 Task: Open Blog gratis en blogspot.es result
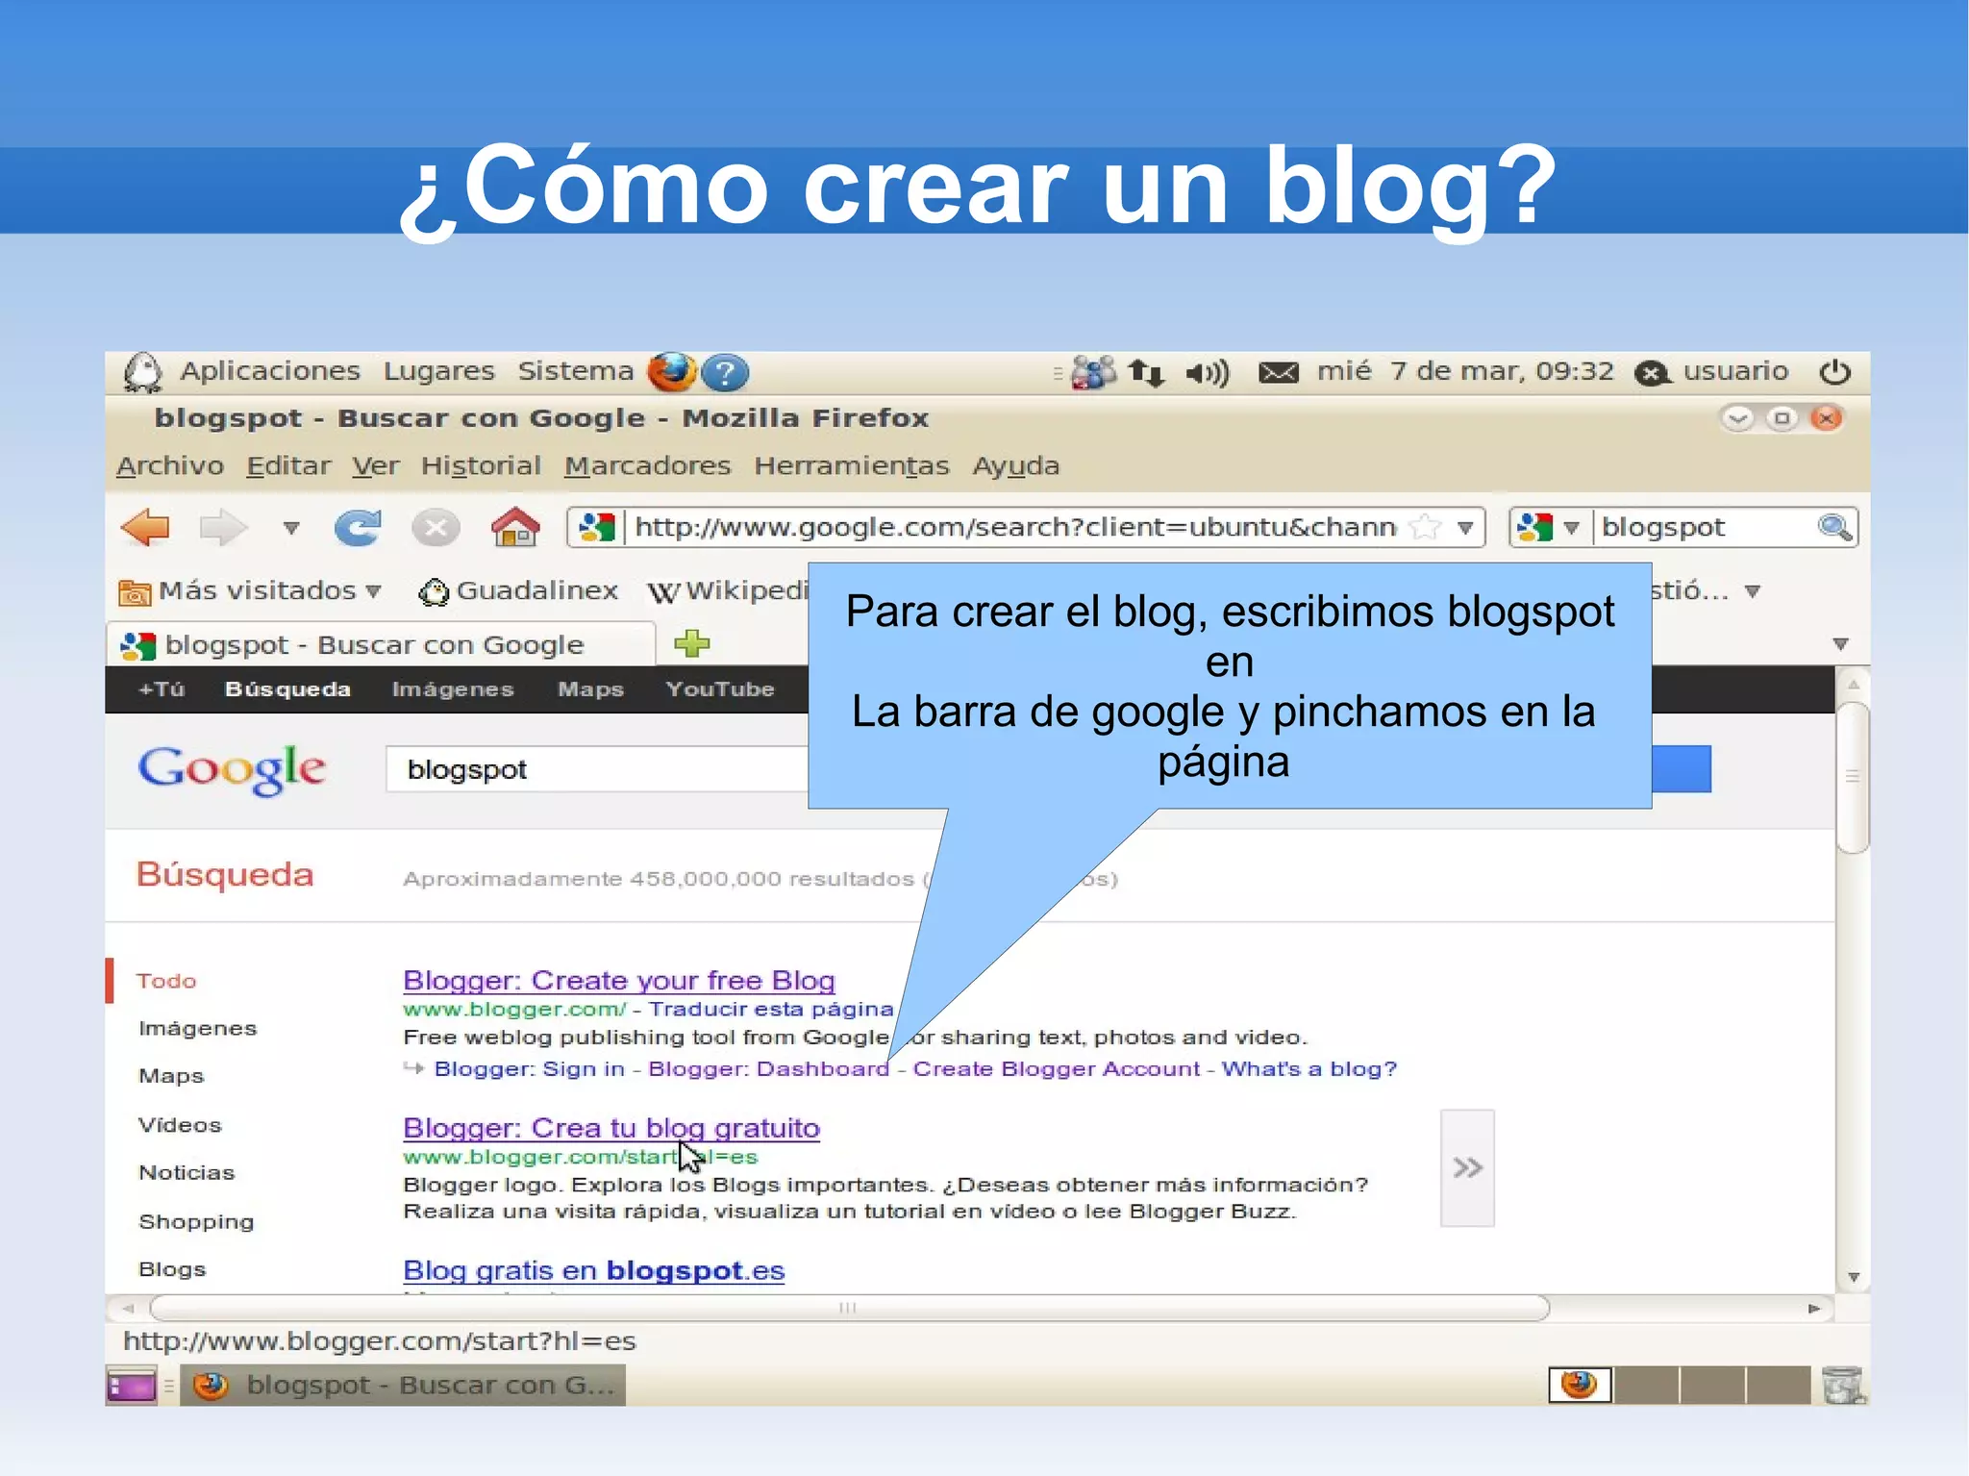[594, 1270]
